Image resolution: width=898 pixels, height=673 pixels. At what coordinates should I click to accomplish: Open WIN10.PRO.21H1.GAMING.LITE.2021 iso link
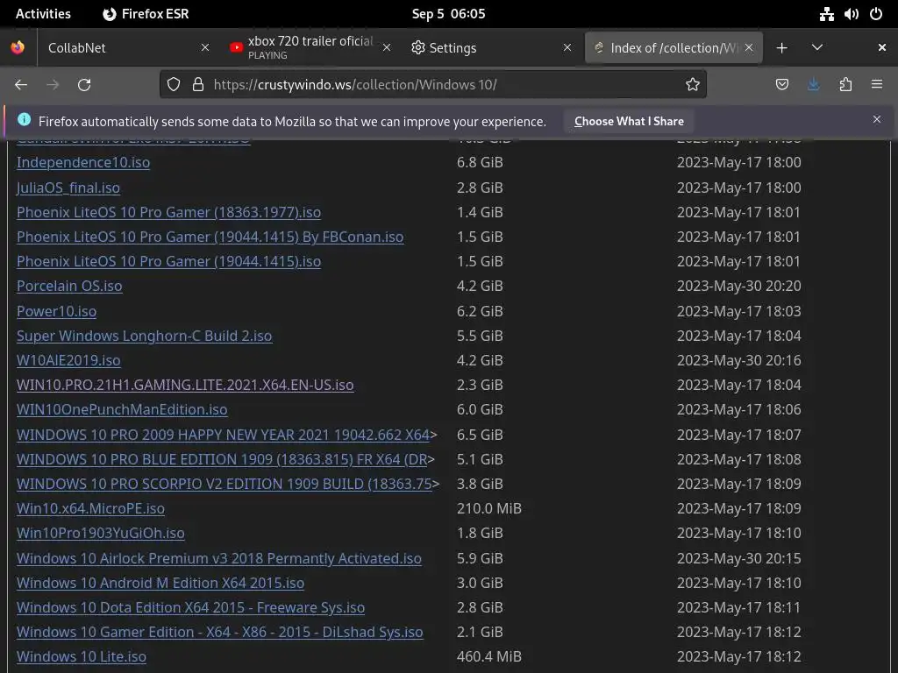tap(185, 385)
